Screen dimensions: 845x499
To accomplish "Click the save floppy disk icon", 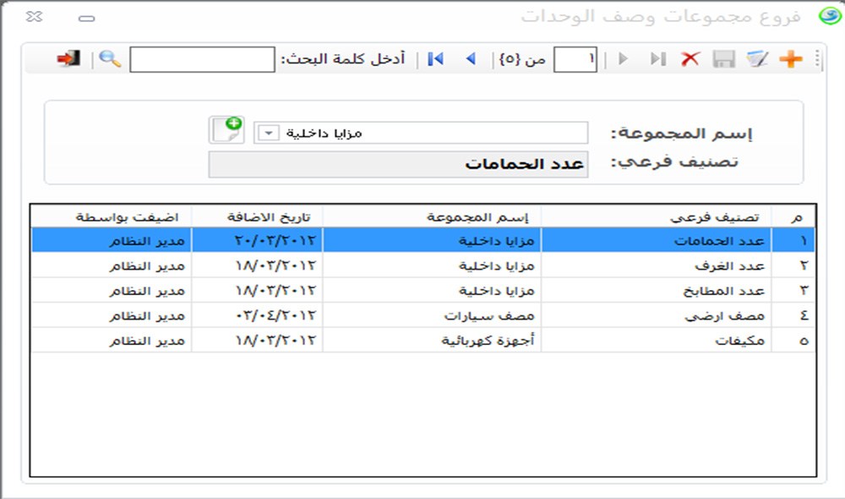I will [x=724, y=59].
